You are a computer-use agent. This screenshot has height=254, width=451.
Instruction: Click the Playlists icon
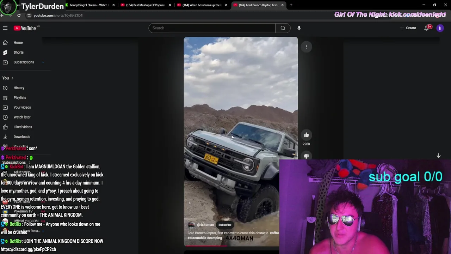pyautogui.click(x=5, y=98)
